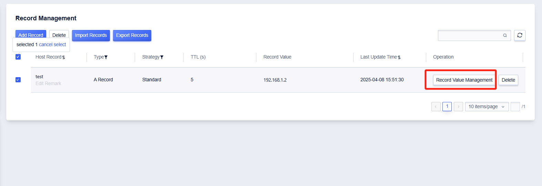The height and width of the screenshot is (186, 542).
Task: Focus the page jump input field
Action: [x=515, y=107]
